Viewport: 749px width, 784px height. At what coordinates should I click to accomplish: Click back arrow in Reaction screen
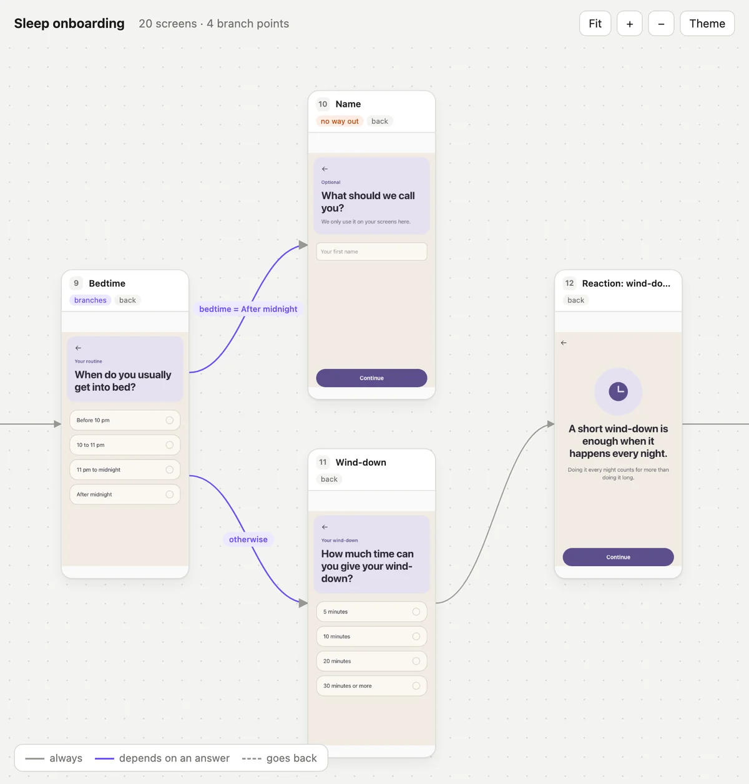point(564,343)
